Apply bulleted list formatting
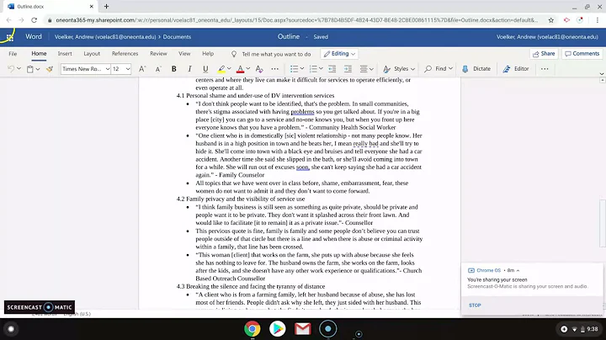Screen dimensions: 606x340 click(294, 69)
